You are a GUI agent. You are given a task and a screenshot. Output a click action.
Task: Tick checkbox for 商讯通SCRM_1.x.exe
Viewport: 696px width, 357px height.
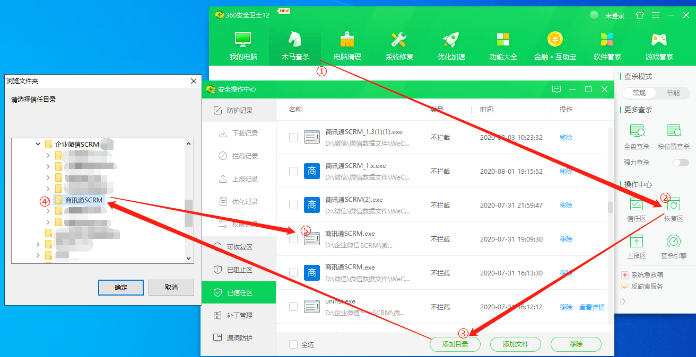pos(293,171)
